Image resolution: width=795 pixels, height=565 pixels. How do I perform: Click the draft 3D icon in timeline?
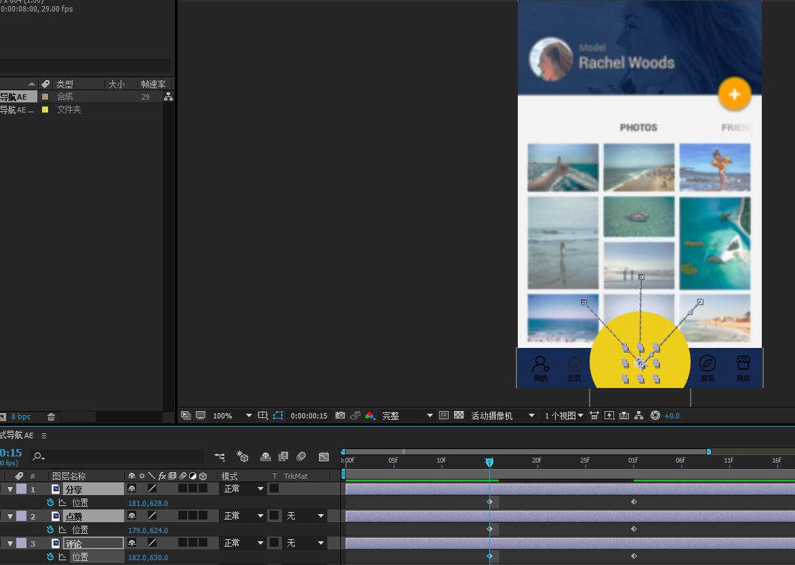[x=243, y=456]
